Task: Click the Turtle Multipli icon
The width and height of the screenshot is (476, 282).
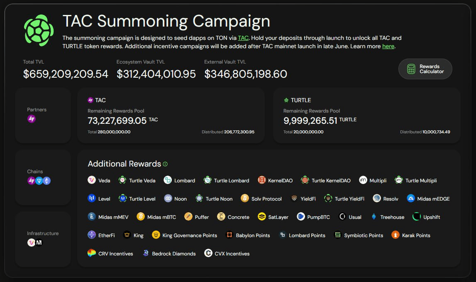Action: point(398,180)
